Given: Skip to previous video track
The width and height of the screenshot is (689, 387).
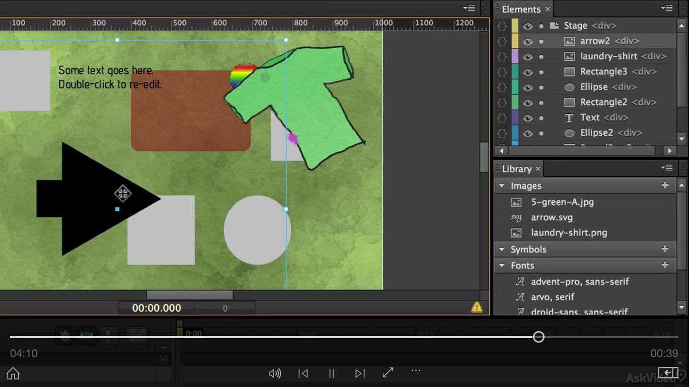Looking at the screenshot, I should click(303, 373).
